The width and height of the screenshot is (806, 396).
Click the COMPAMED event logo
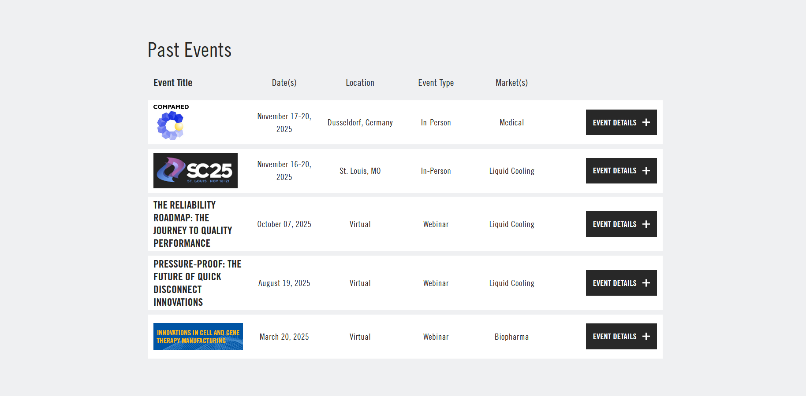click(171, 122)
